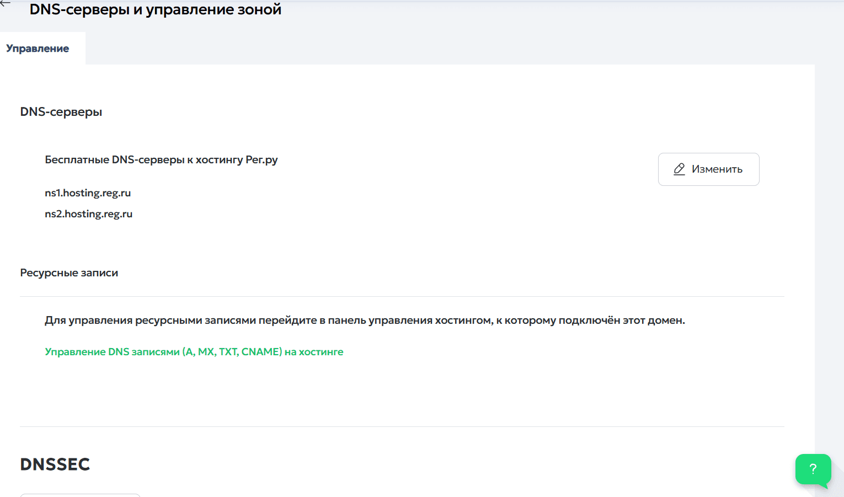Click the word Бесплатные in the DNS description
844x497 pixels.
point(77,160)
